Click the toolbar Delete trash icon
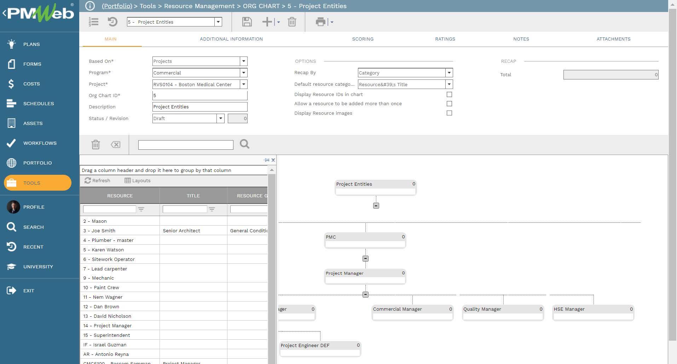Viewport: 677px width, 364px height. pos(292,22)
